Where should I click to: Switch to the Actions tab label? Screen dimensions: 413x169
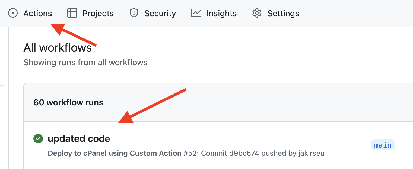(x=38, y=13)
